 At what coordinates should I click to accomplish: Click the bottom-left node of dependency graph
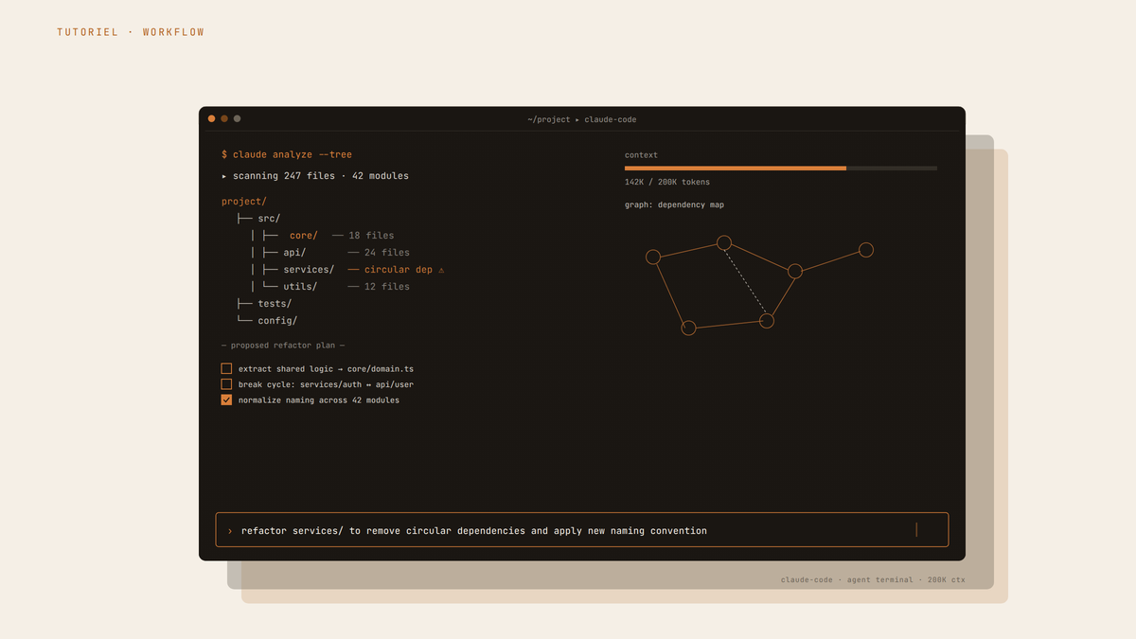(x=688, y=328)
